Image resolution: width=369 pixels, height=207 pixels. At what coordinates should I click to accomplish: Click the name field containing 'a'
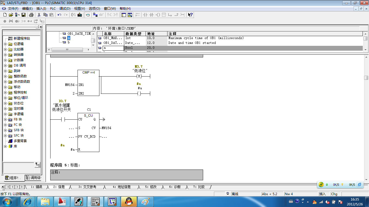[113, 48]
